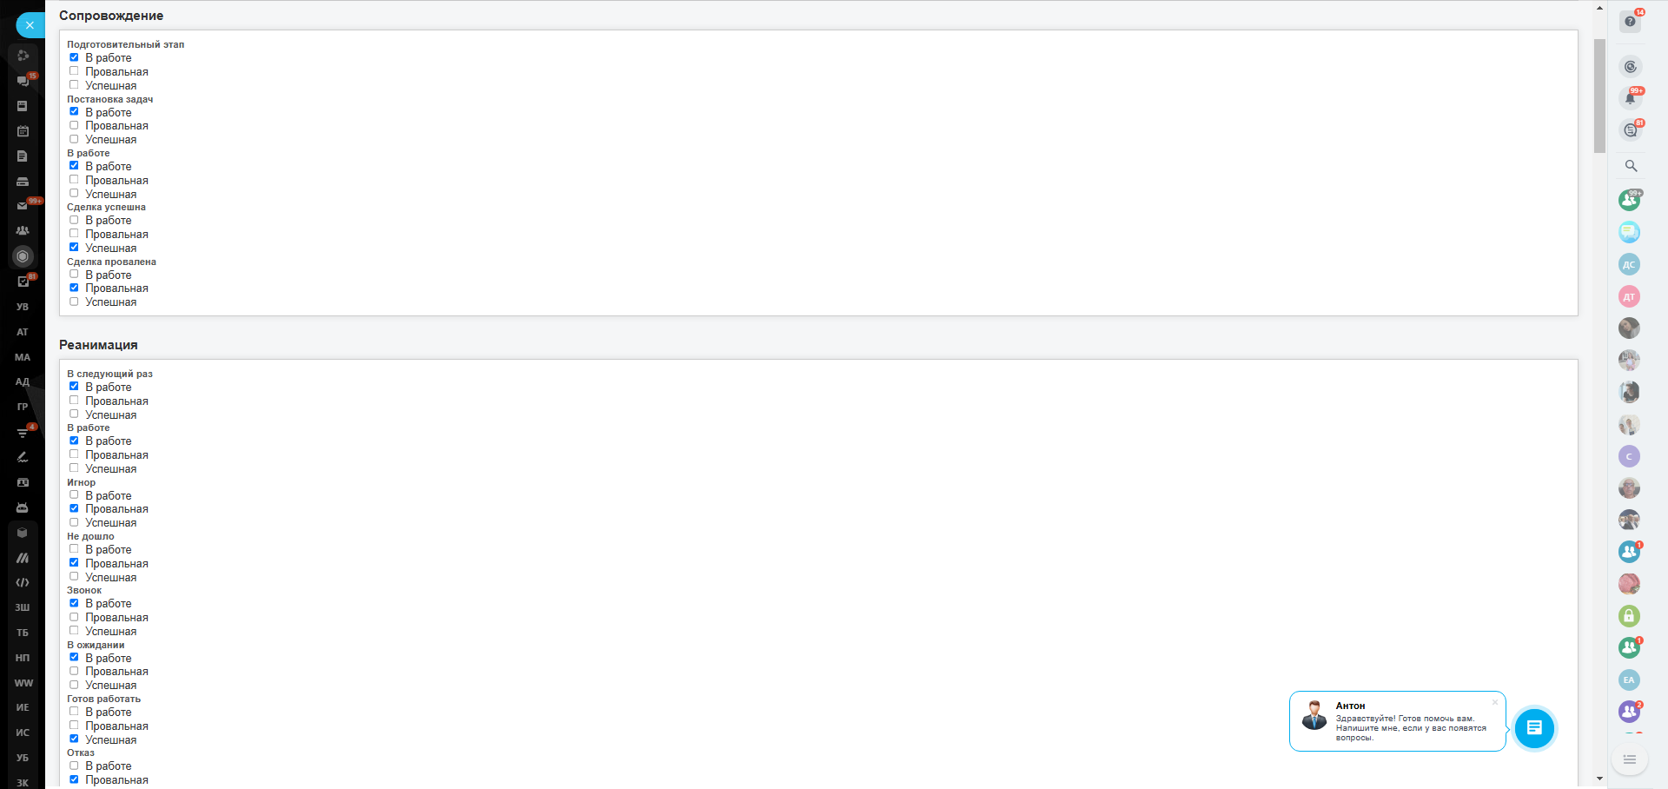The height and width of the screenshot is (789, 1668).
Task: Expand the menu button at right panel bottom
Action: tap(1629, 759)
